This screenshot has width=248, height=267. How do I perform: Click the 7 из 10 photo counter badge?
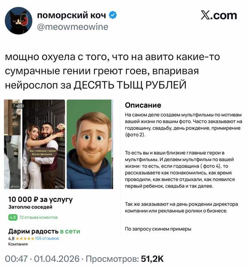(18, 106)
